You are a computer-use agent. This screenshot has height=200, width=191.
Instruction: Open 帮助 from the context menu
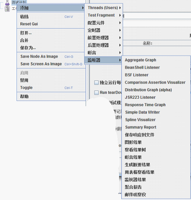tap(24, 96)
